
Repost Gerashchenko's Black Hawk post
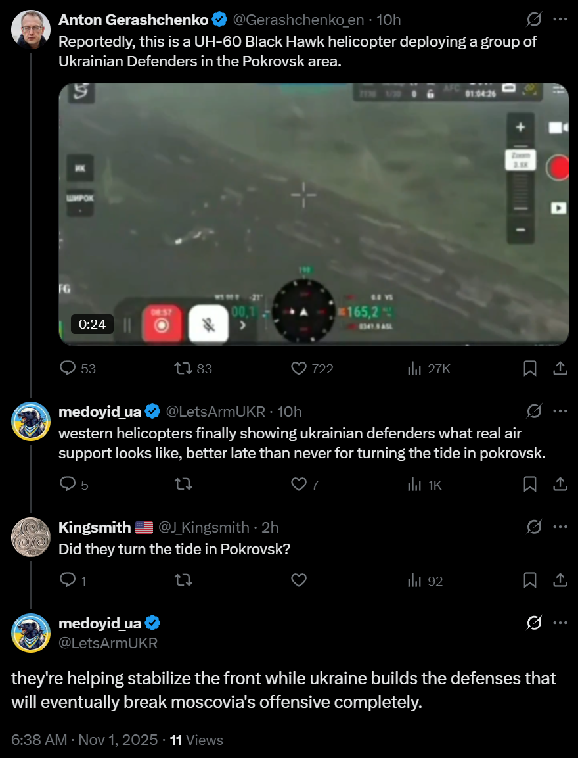pos(192,369)
